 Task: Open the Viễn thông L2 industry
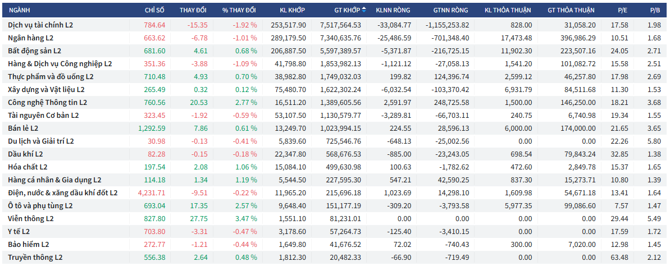tap(31, 218)
